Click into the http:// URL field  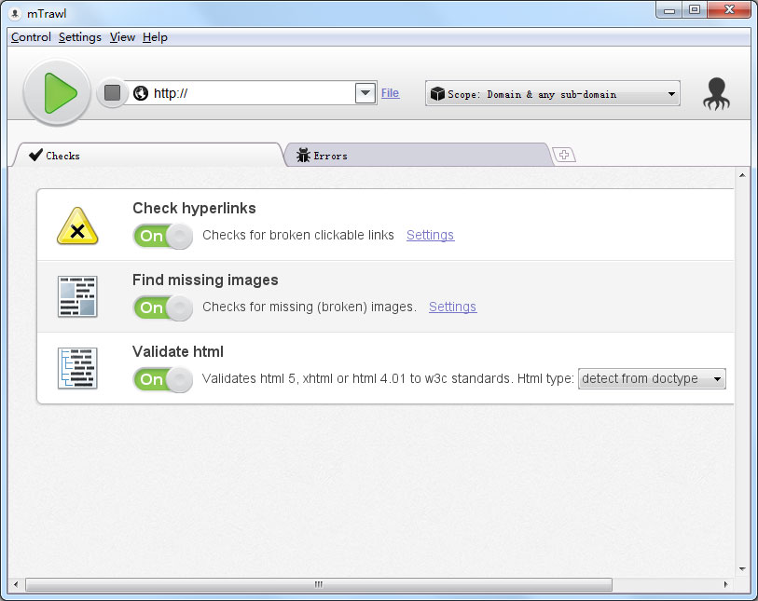pos(252,93)
